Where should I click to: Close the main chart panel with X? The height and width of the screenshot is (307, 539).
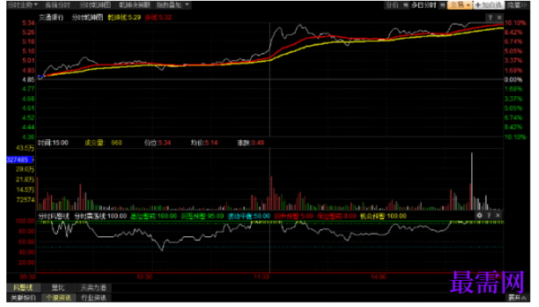[499, 17]
